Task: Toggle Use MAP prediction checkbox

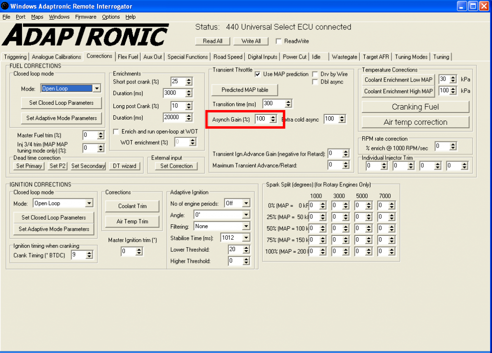Action: [x=258, y=74]
